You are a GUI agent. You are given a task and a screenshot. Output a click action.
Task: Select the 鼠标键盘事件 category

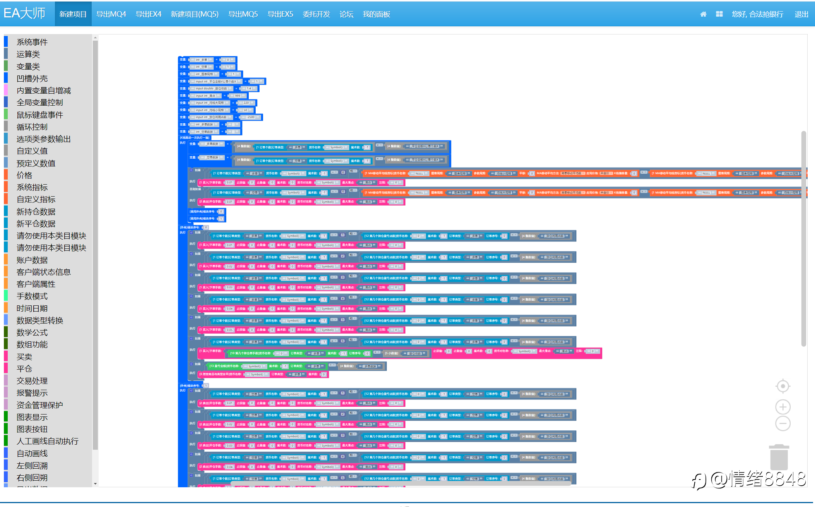pyautogui.click(x=40, y=115)
